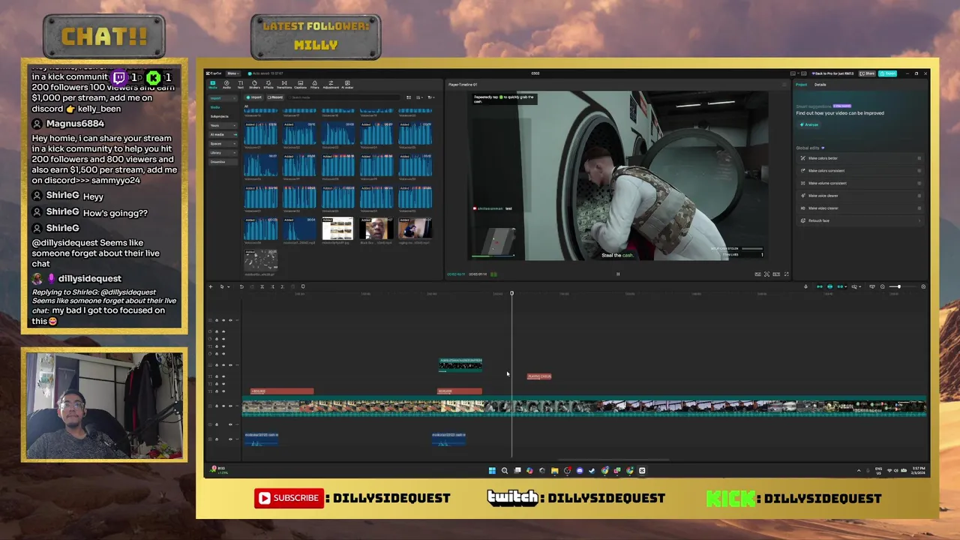This screenshot has height=540, width=960.
Task: Click the player hamburger menu icon
Action: pyautogui.click(x=784, y=85)
